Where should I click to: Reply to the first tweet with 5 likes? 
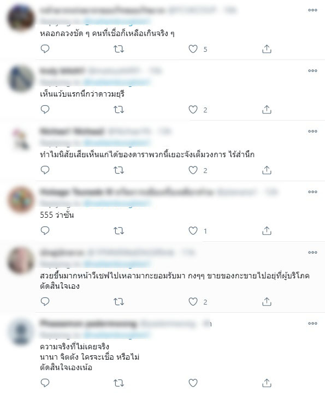coord(45,49)
